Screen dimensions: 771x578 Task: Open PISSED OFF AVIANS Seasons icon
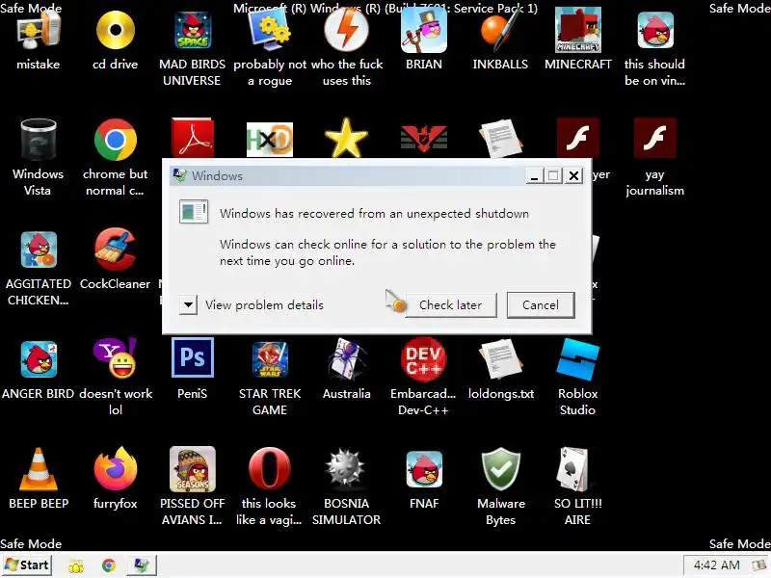tap(192, 469)
